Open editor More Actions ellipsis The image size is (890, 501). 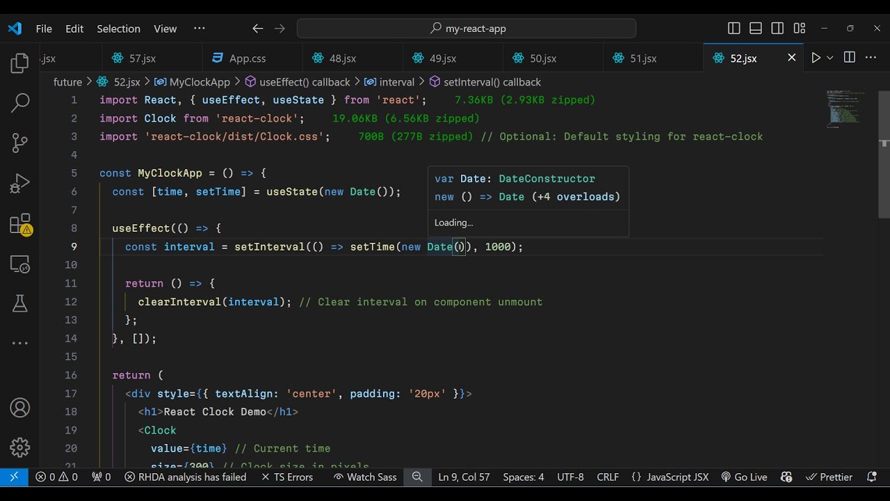pos(872,58)
